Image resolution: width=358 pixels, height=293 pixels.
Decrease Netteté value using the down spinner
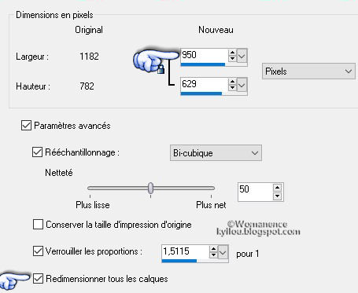coord(277,196)
